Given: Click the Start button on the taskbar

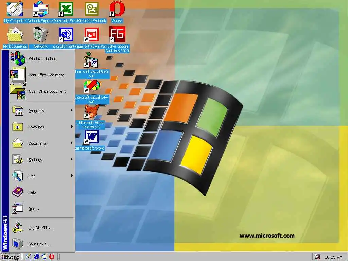Looking at the screenshot, I should pyautogui.click(x=11, y=257).
